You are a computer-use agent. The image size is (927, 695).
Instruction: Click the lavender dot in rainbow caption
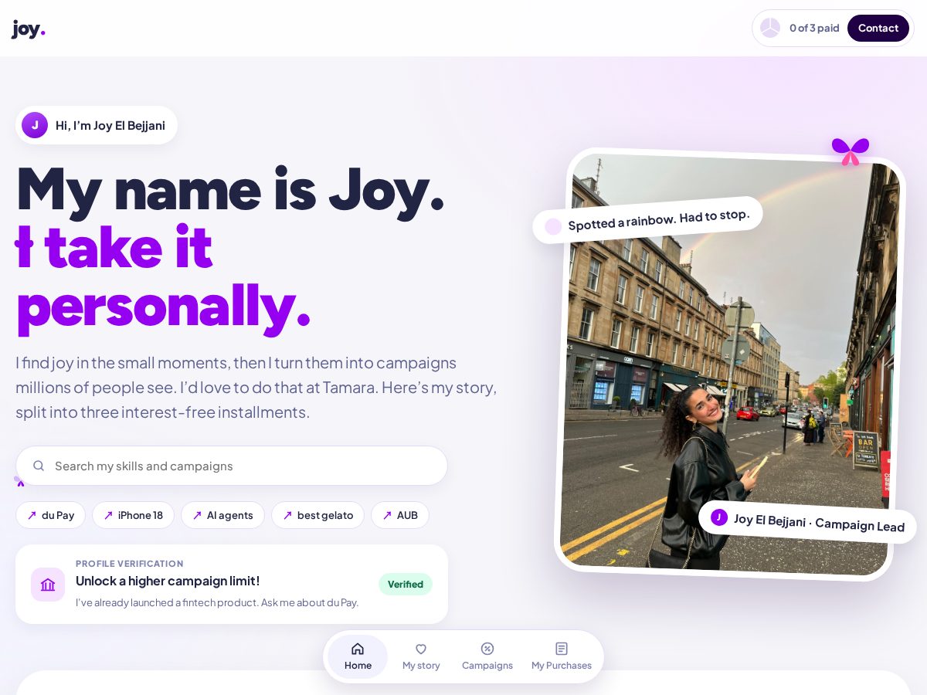point(553,226)
